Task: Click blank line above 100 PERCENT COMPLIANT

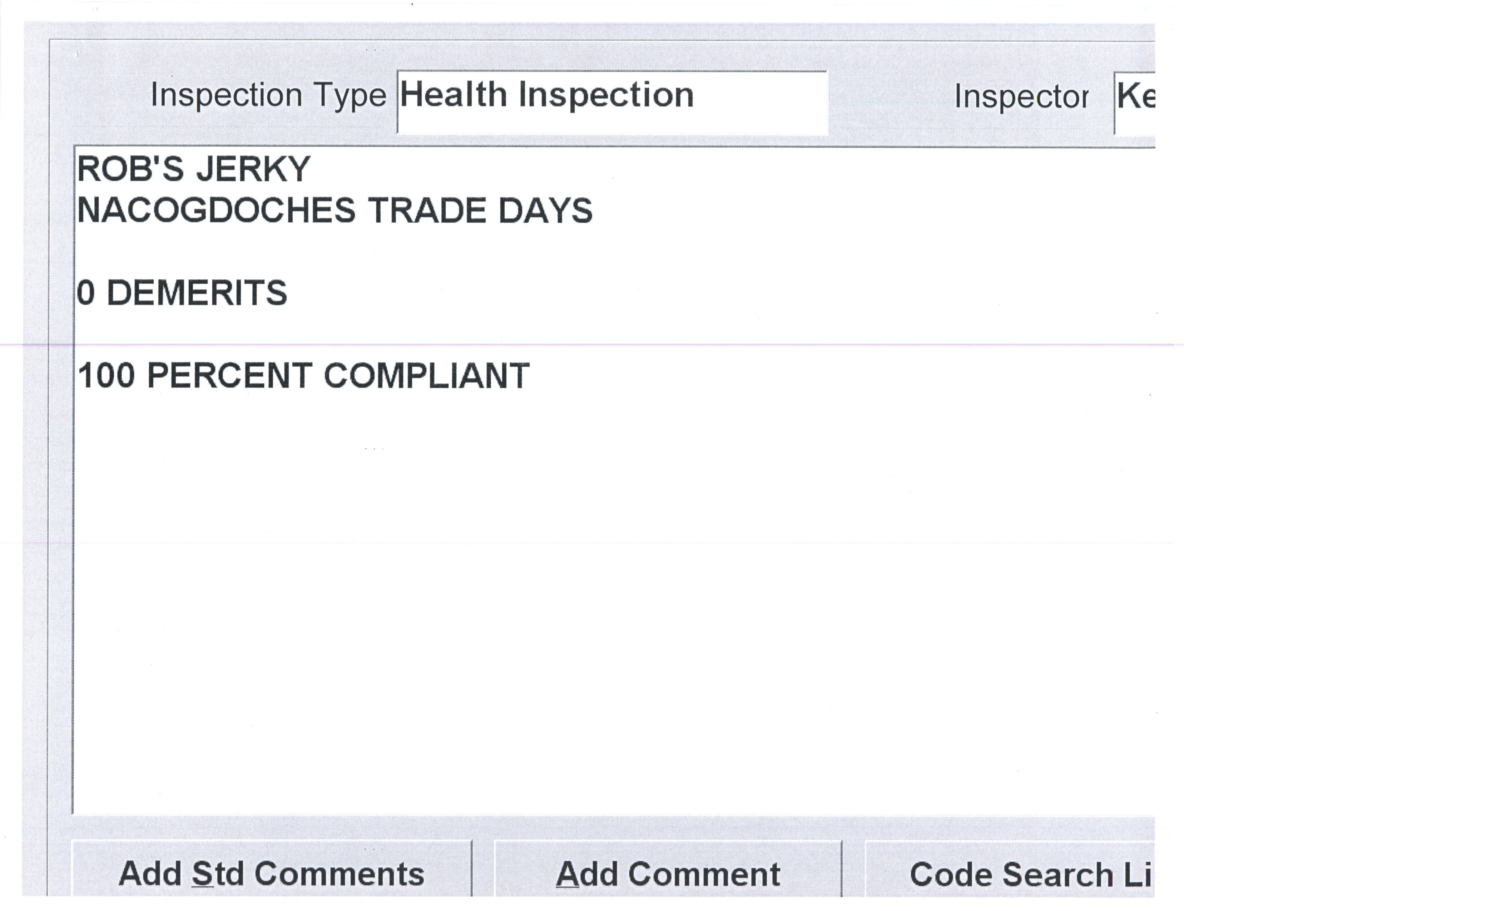Action: pyautogui.click(x=366, y=334)
